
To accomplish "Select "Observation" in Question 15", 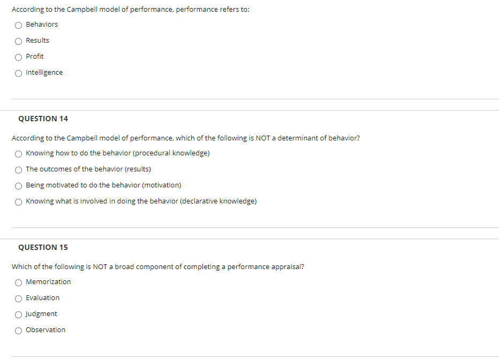I will (x=18, y=330).
